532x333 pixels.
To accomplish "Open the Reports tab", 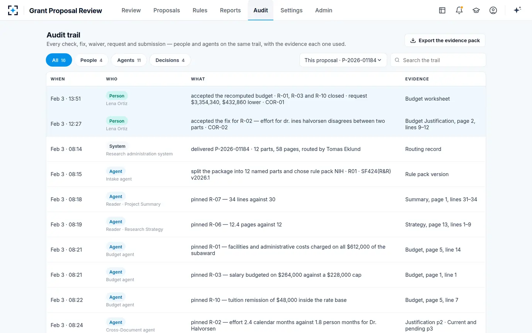I will tap(230, 10).
